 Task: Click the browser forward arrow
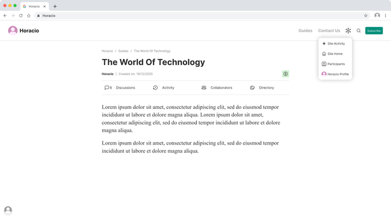coord(13,16)
